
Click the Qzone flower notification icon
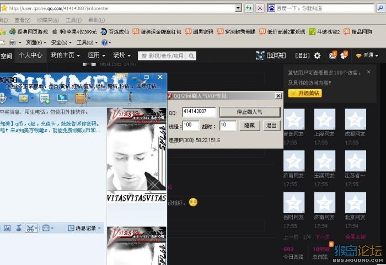pos(344,55)
